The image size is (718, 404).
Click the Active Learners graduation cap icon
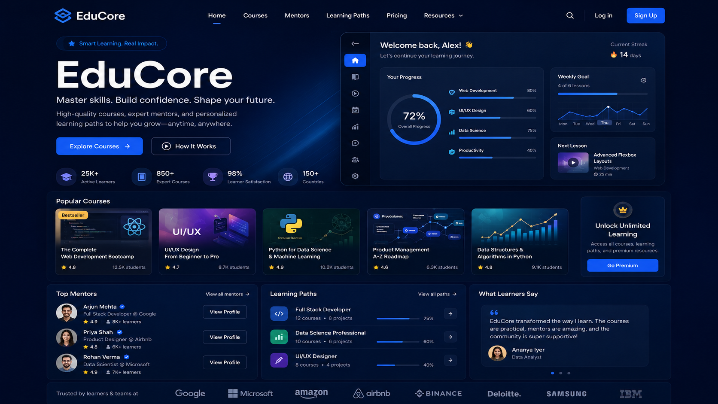tap(66, 177)
